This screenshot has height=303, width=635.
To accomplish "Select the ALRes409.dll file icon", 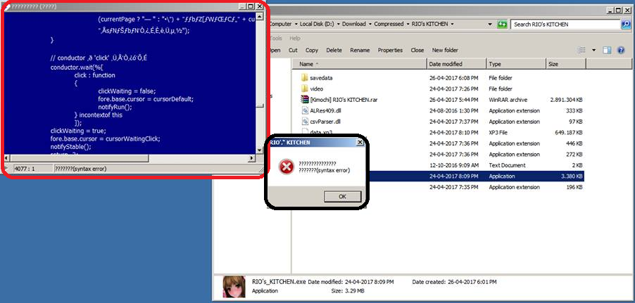I will (x=305, y=110).
